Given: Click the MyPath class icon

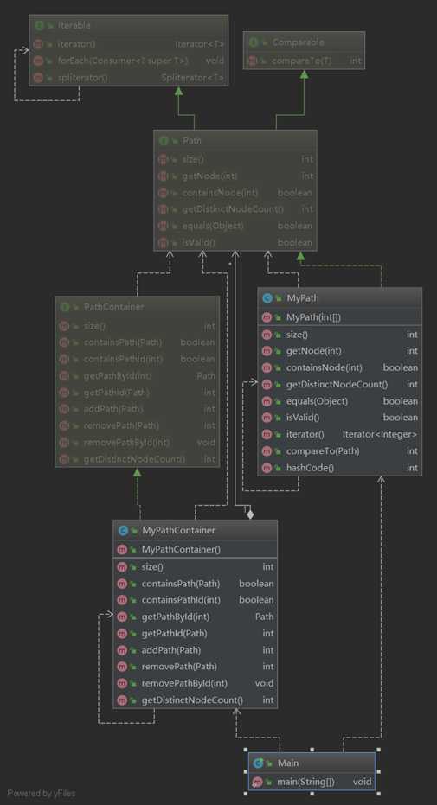Looking at the screenshot, I should point(267,297).
